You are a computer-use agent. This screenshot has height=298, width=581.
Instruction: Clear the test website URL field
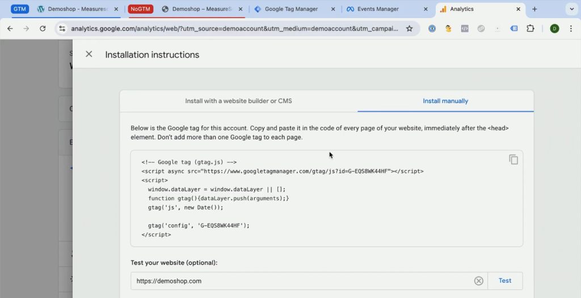coord(479,281)
